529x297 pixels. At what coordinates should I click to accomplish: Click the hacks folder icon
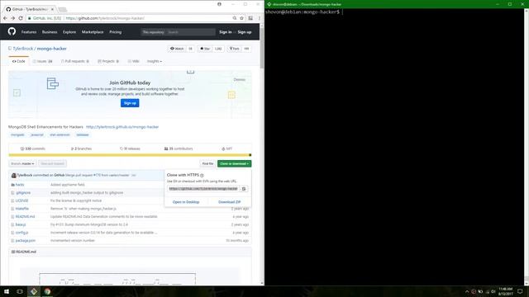pyautogui.click(x=13, y=185)
